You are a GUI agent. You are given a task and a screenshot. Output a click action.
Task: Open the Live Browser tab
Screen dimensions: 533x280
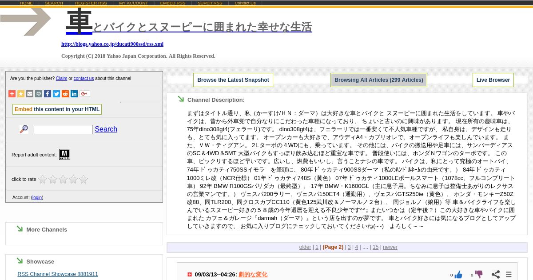pos(493,80)
